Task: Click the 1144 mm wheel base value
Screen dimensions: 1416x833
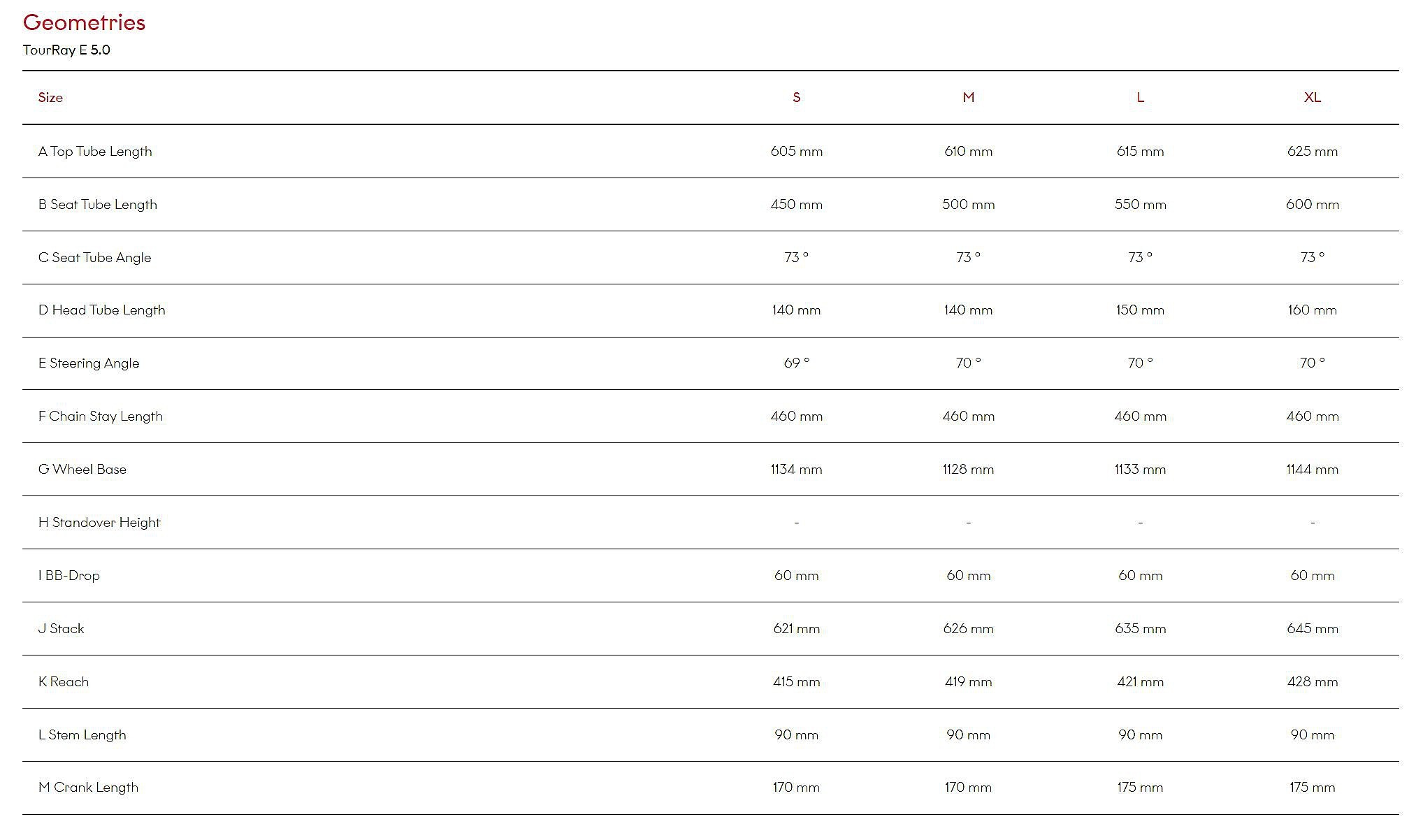Action: coord(1312,469)
